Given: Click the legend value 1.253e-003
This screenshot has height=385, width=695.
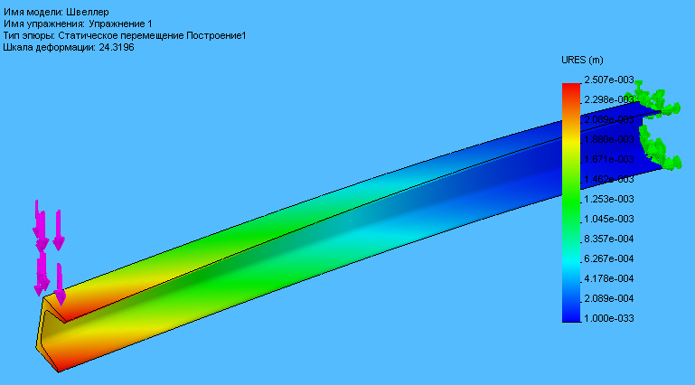Looking at the screenshot, I should pos(609,200).
